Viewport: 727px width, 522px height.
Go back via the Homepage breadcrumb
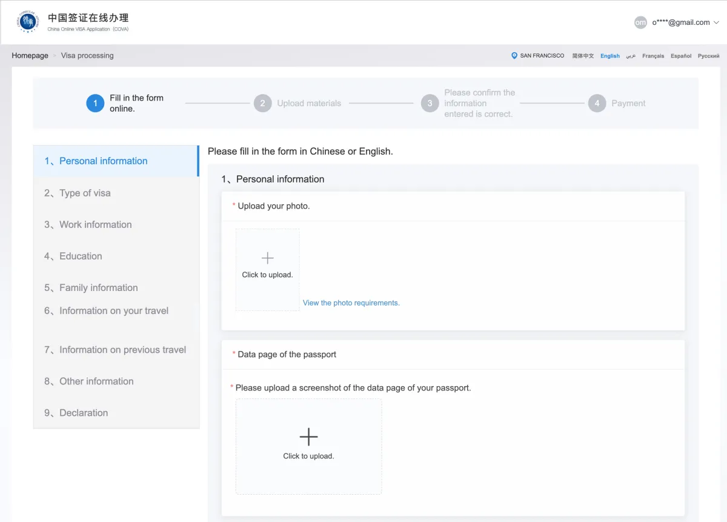pyautogui.click(x=30, y=55)
